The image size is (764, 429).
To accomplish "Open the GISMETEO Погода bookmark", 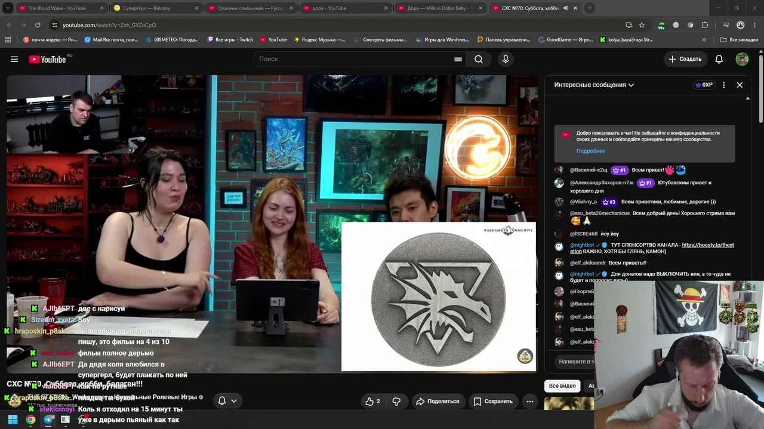I will click(x=172, y=40).
